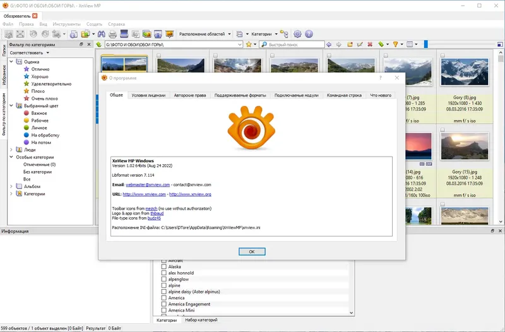Click the orange filter funnel icon

[x=396, y=44]
